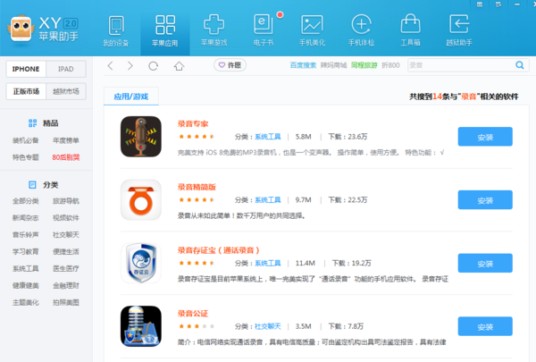Open the 录音存证宝 shield app icon
The height and width of the screenshot is (362, 536).
tap(141, 263)
